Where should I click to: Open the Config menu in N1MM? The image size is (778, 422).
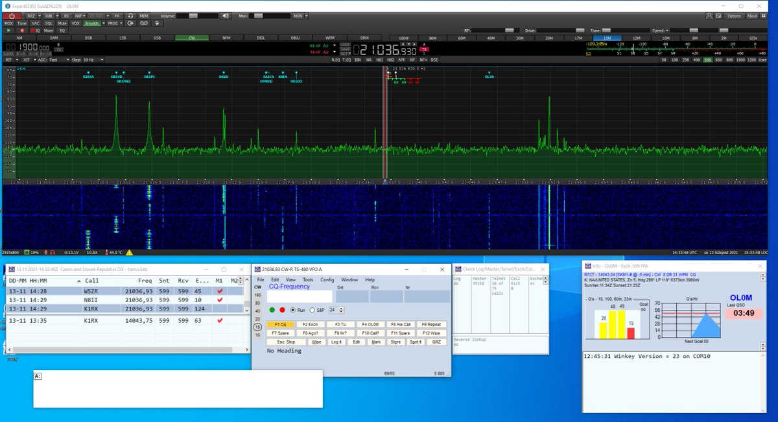click(x=327, y=279)
